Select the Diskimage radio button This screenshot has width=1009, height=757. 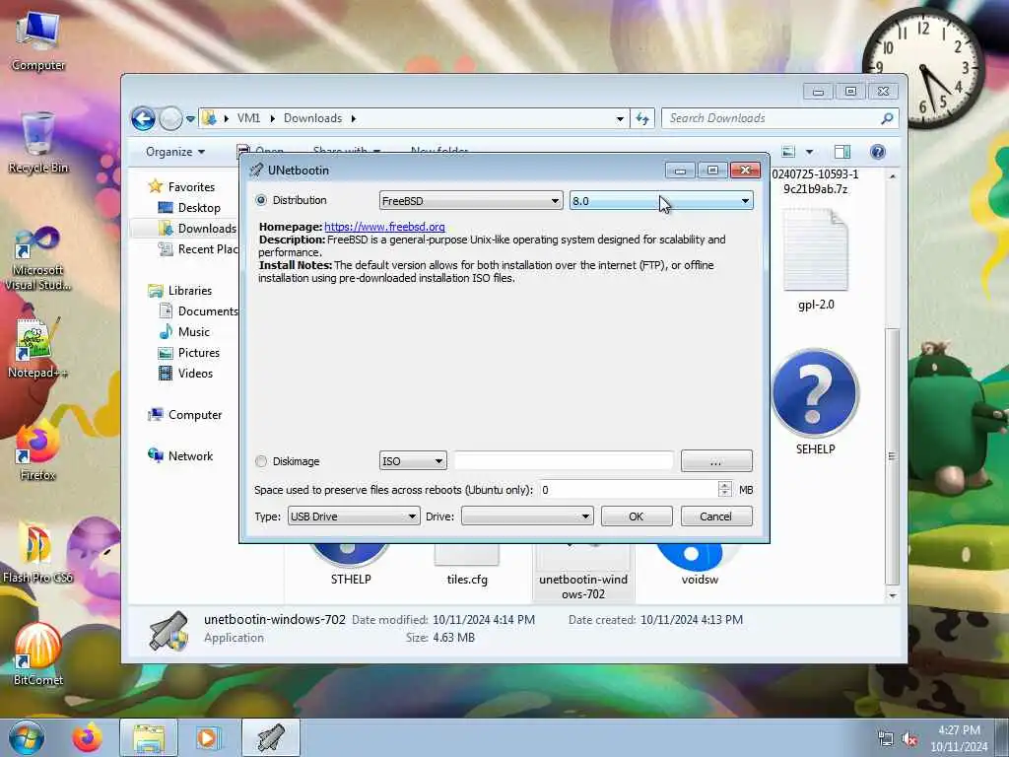[x=260, y=461]
